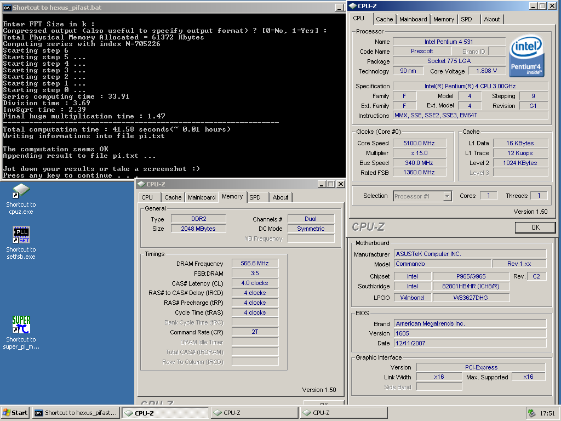Click the W83627DHG LPCIO value
The image size is (561, 421).
(x=471, y=298)
